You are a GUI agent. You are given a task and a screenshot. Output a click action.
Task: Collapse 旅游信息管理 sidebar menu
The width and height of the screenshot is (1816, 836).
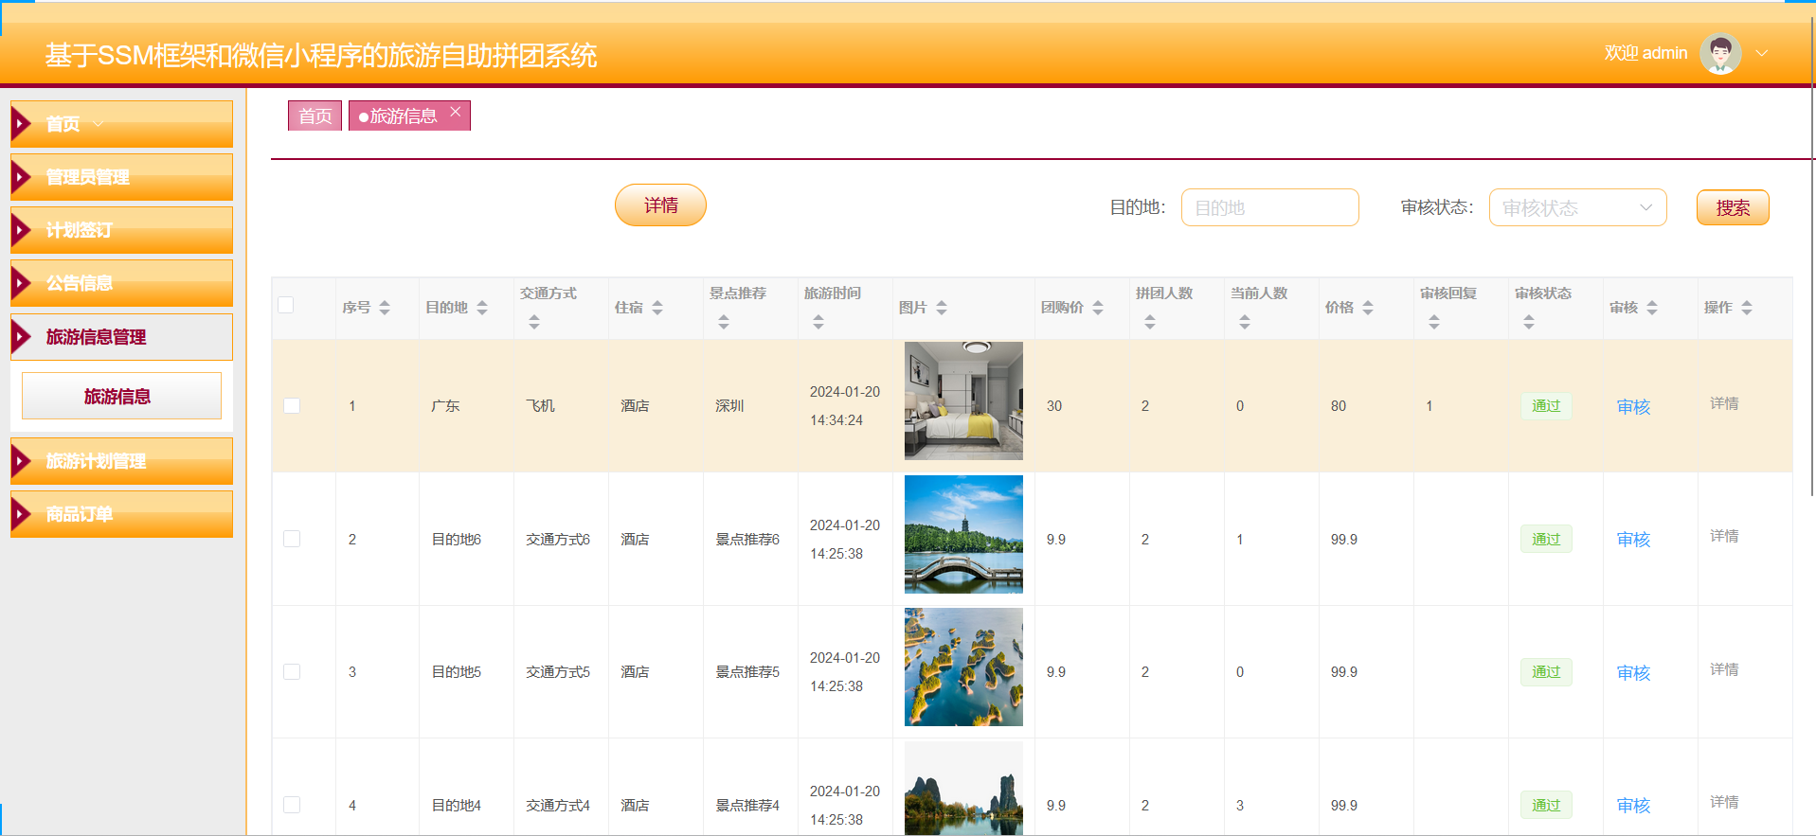(121, 337)
